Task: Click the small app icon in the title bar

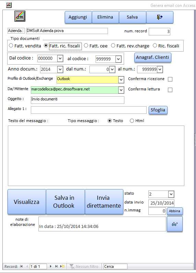Action: pos(9,5)
